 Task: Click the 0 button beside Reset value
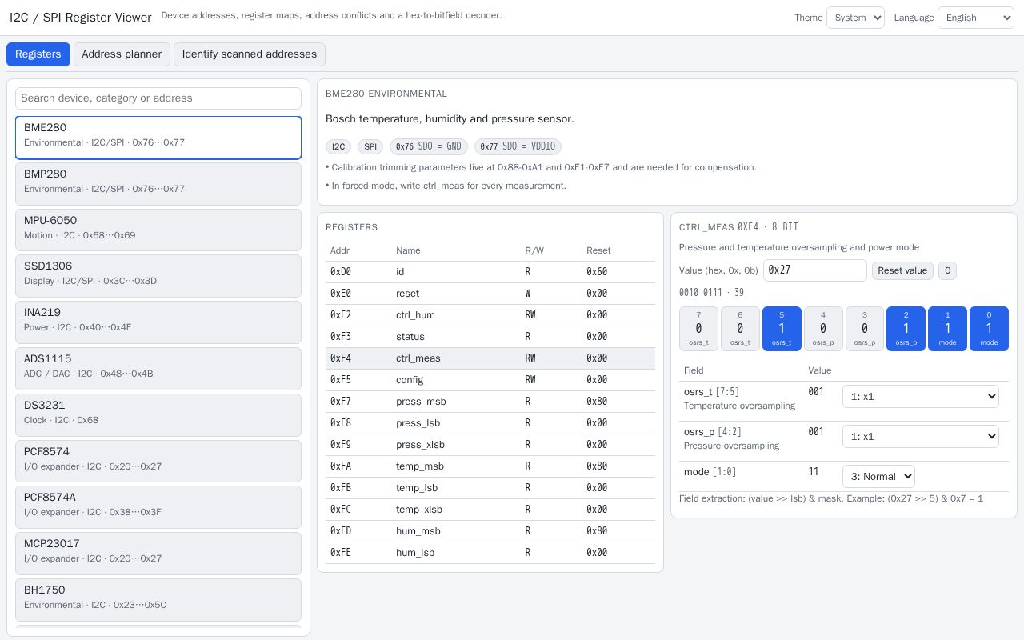click(947, 270)
